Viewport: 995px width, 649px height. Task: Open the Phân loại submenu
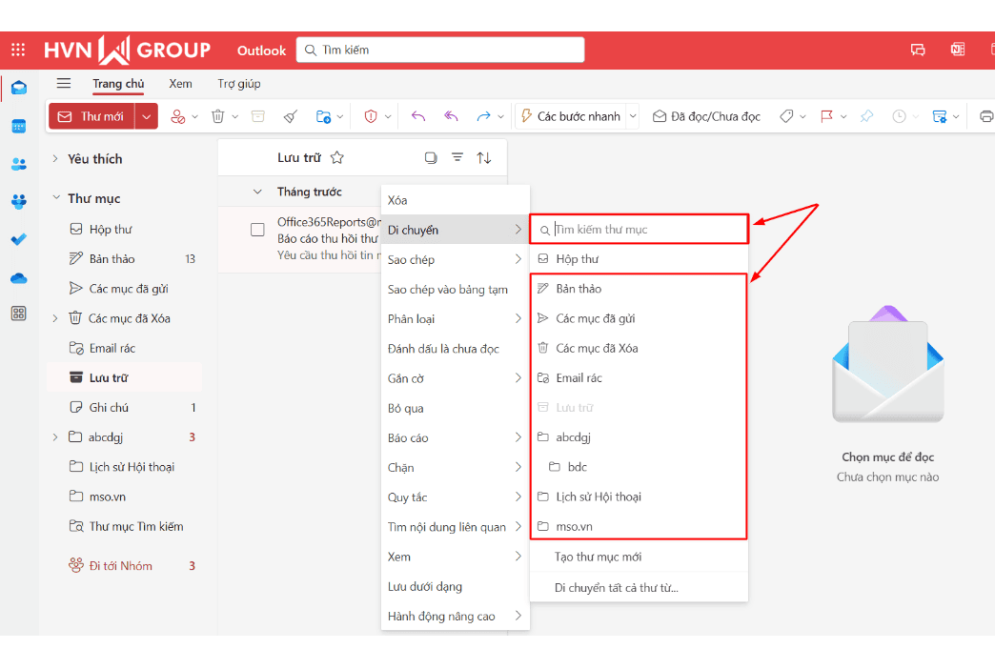coord(455,319)
